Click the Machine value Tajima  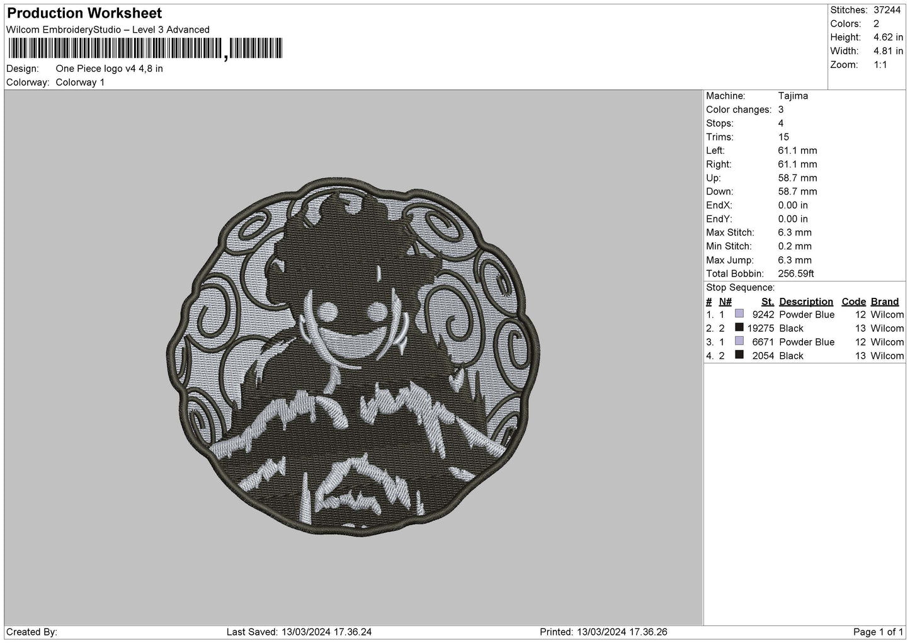pos(793,96)
